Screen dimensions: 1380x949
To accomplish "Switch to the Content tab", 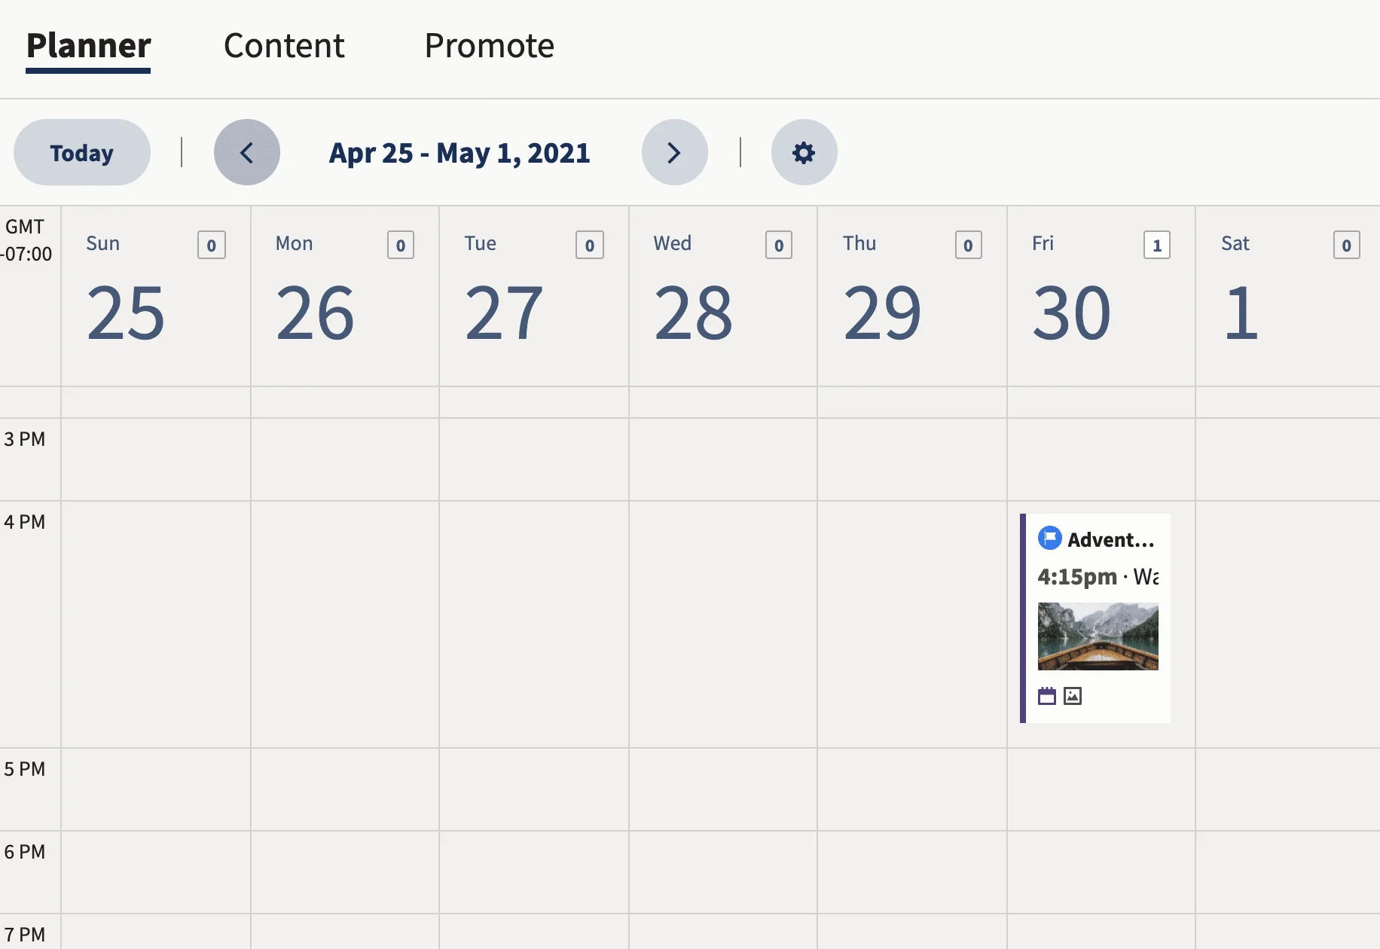I will pyautogui.click(x=284, y=46).
